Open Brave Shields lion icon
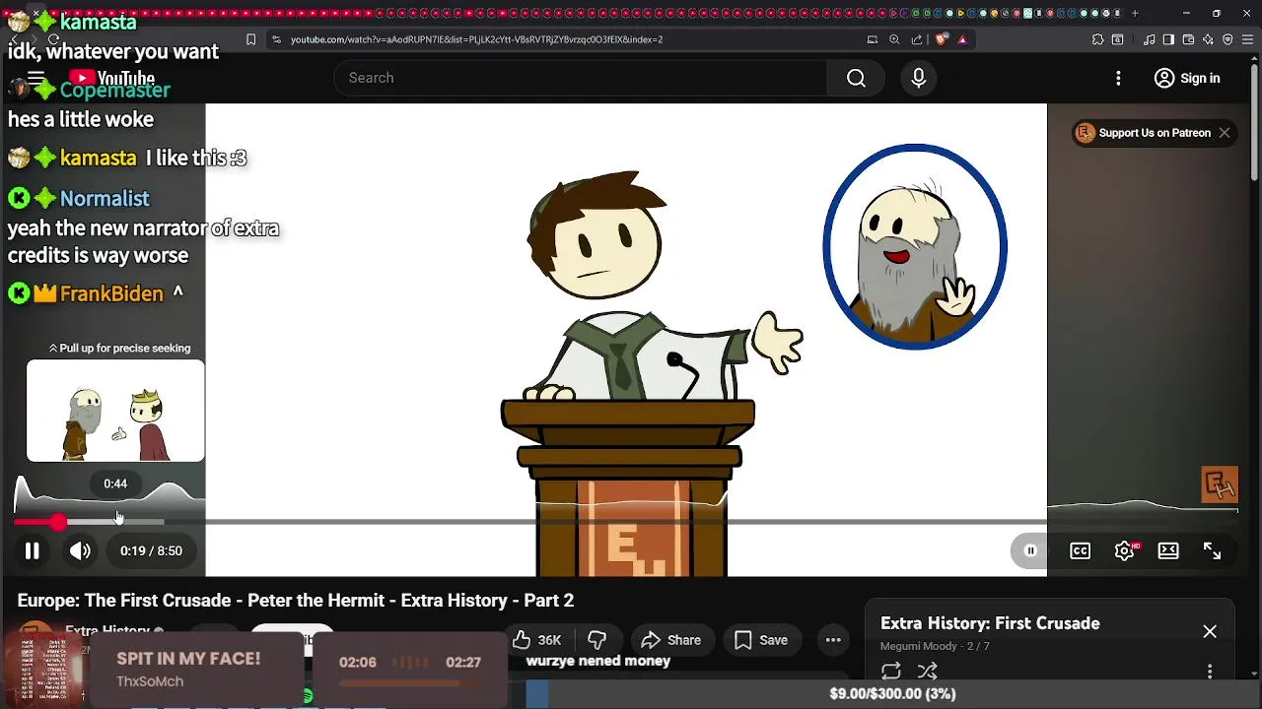Image resolution: width=1262 pixels, height=709 pixels. 941,39
